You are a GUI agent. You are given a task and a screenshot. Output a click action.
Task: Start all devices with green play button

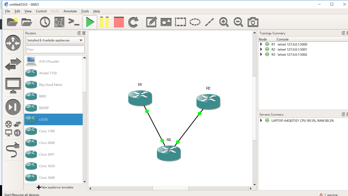[90, 22]
